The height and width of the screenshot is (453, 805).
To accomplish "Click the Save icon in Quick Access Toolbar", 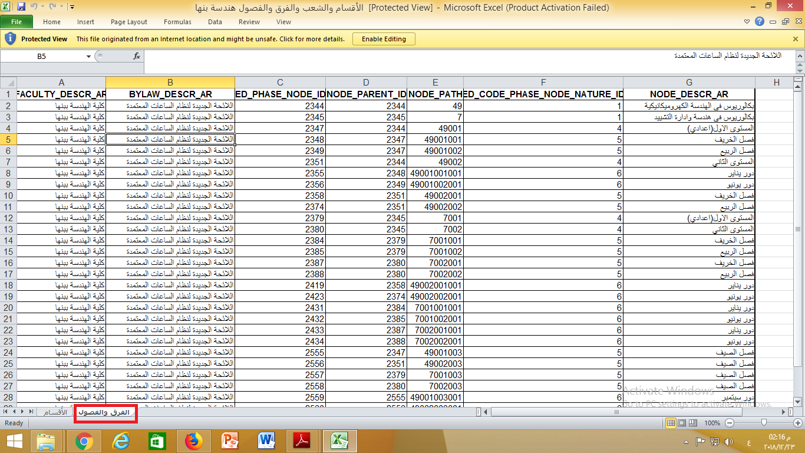I will pos(21,7).
